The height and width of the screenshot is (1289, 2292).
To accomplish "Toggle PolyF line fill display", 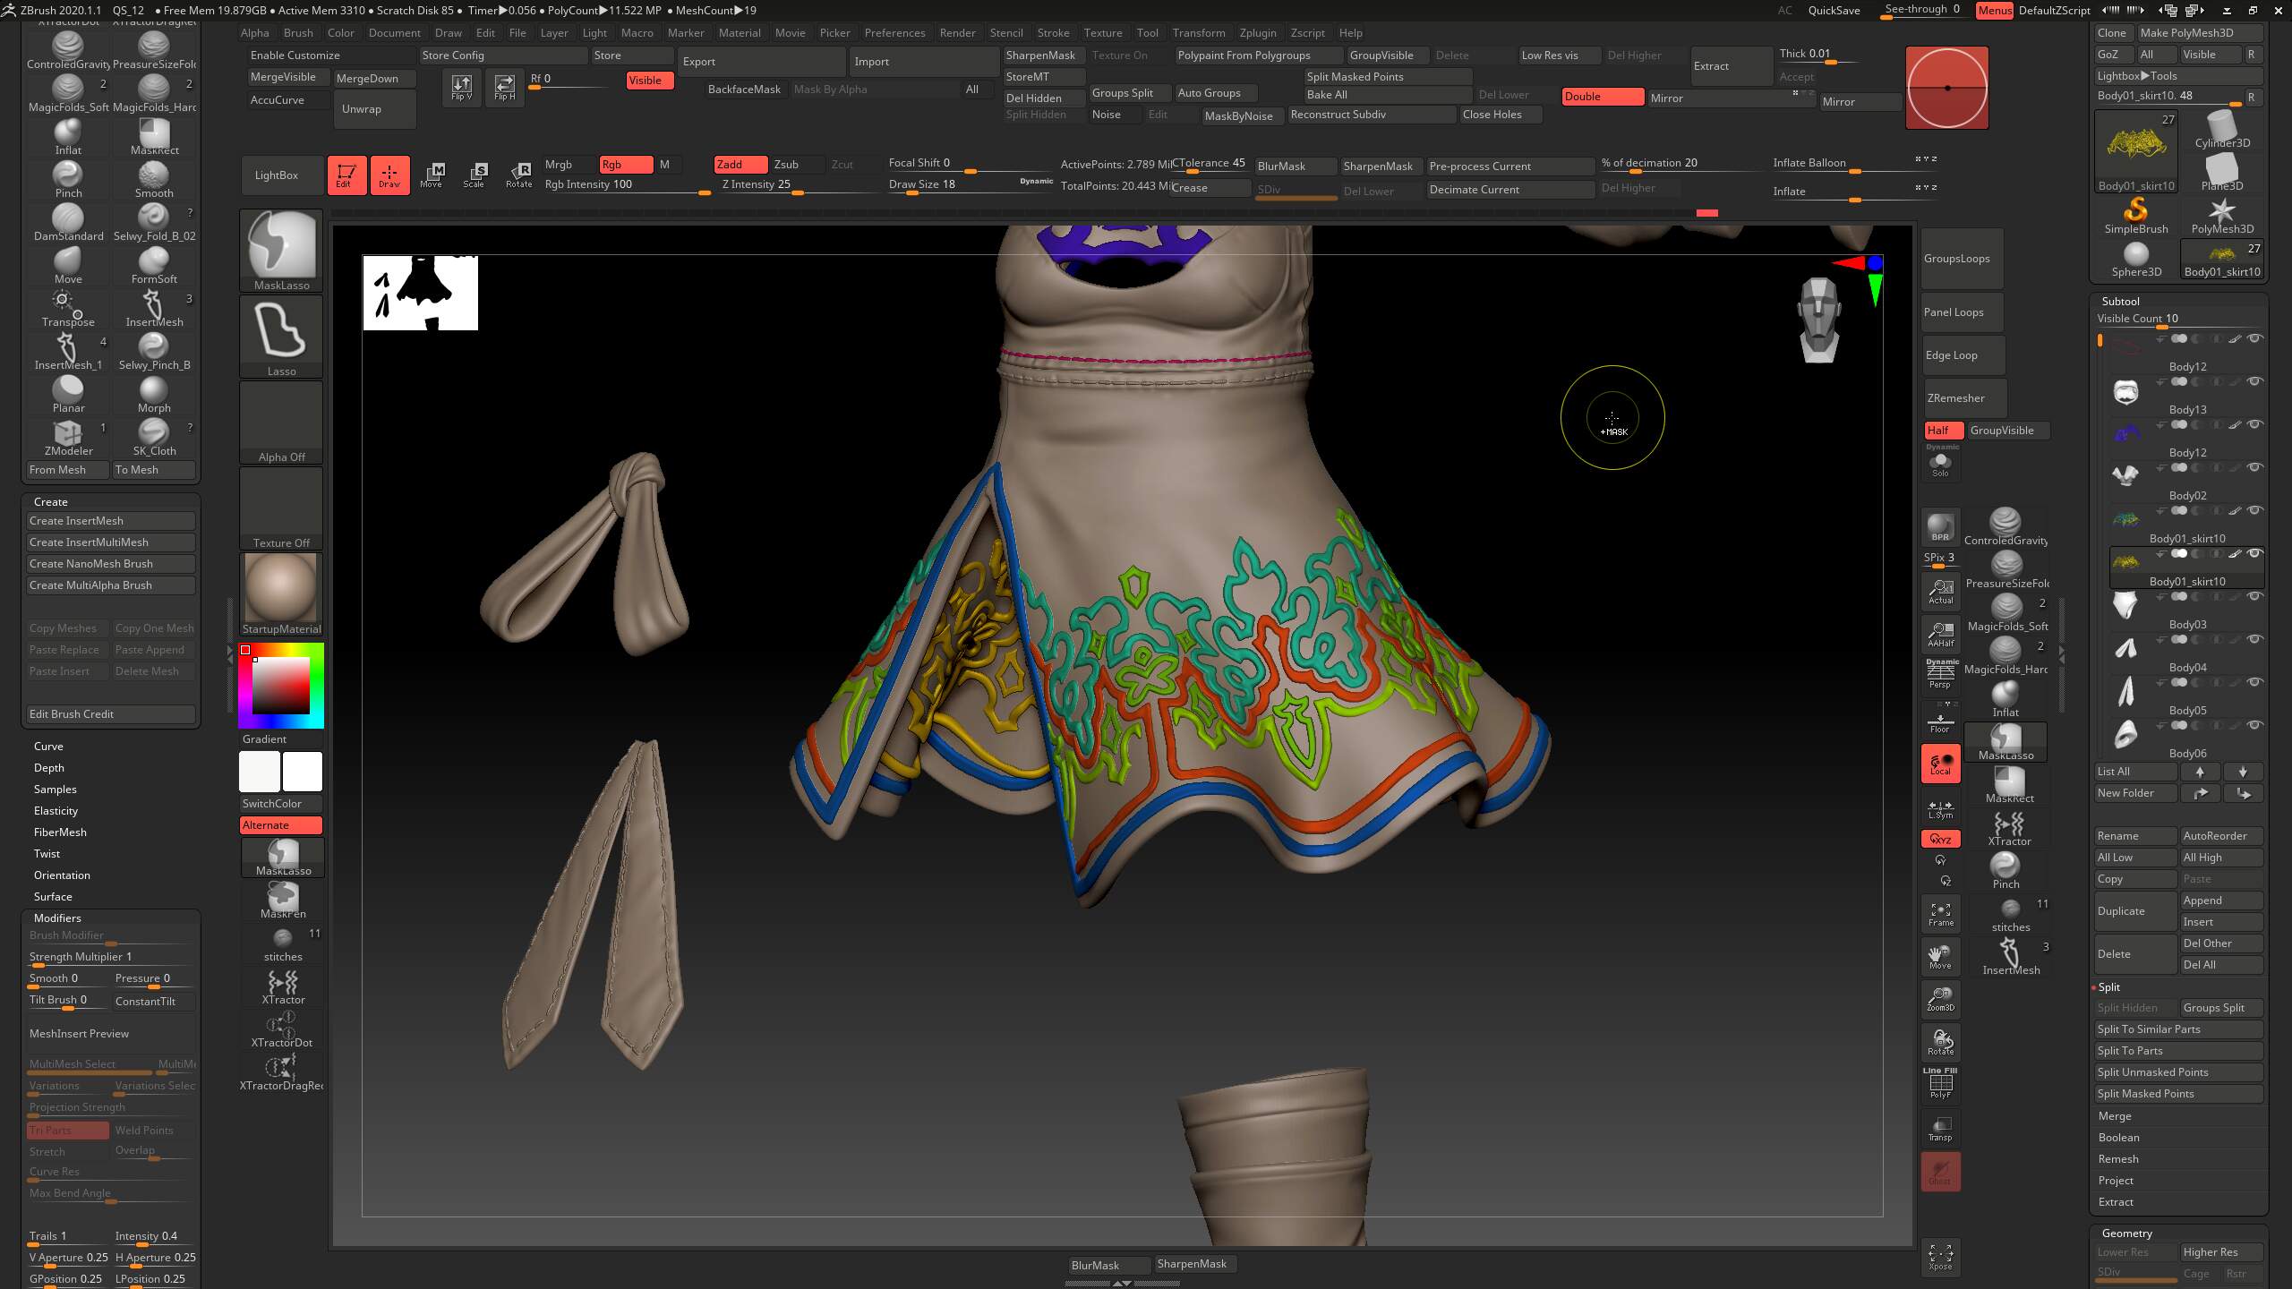I will (x=1940, y=1083).
